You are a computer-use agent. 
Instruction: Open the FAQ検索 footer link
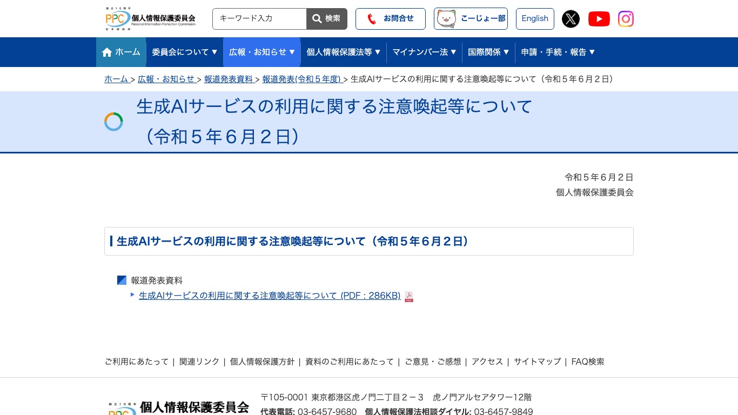tap(588, 362)
